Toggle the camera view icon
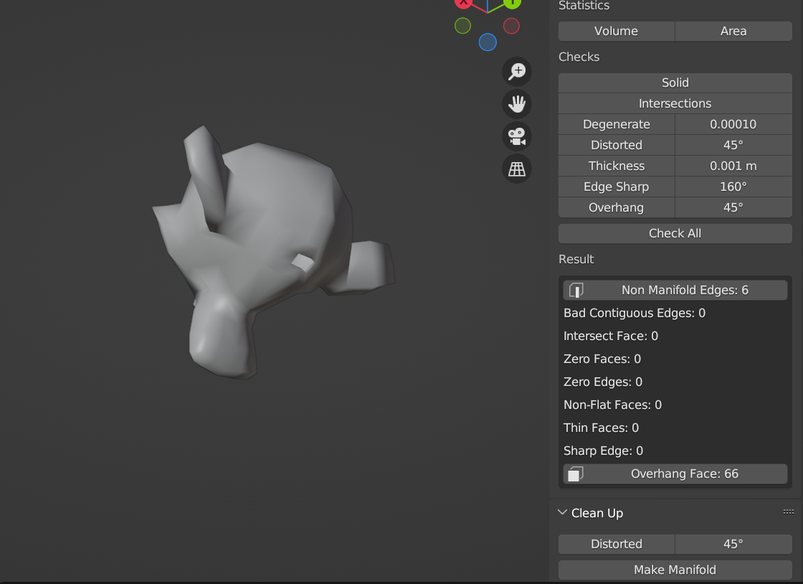The width and height of the screenshot is (803, 584). tap(517, 136)
